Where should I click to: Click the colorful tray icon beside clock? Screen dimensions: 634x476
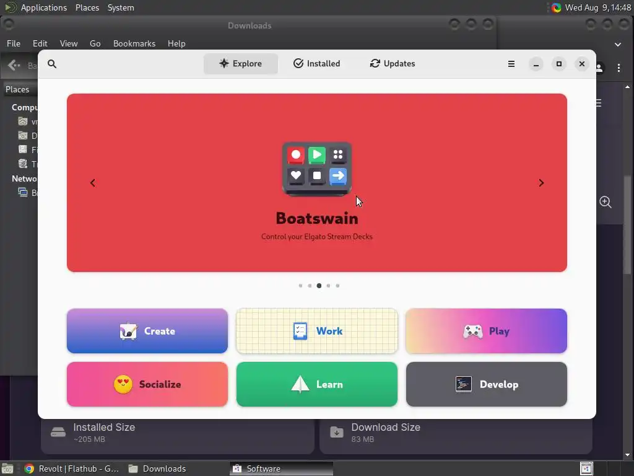[557, 7]
